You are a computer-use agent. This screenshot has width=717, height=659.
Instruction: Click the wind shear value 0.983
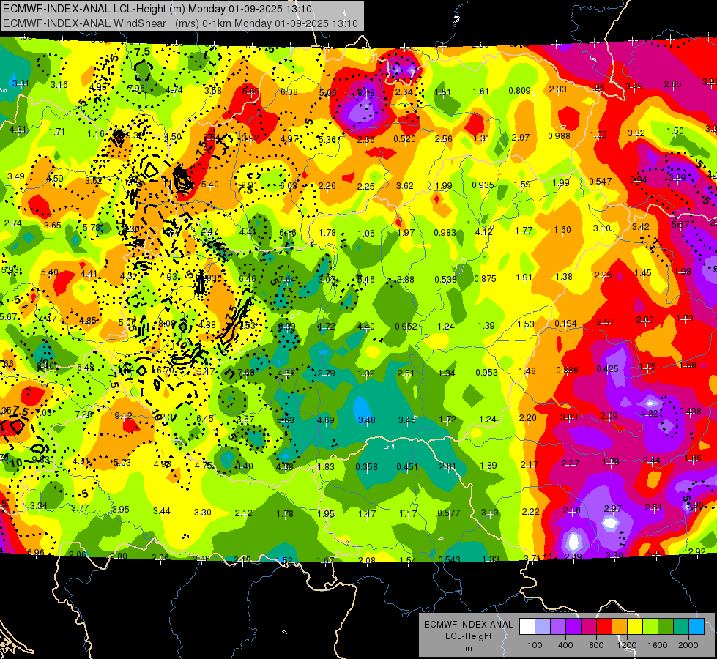(445, 233)
